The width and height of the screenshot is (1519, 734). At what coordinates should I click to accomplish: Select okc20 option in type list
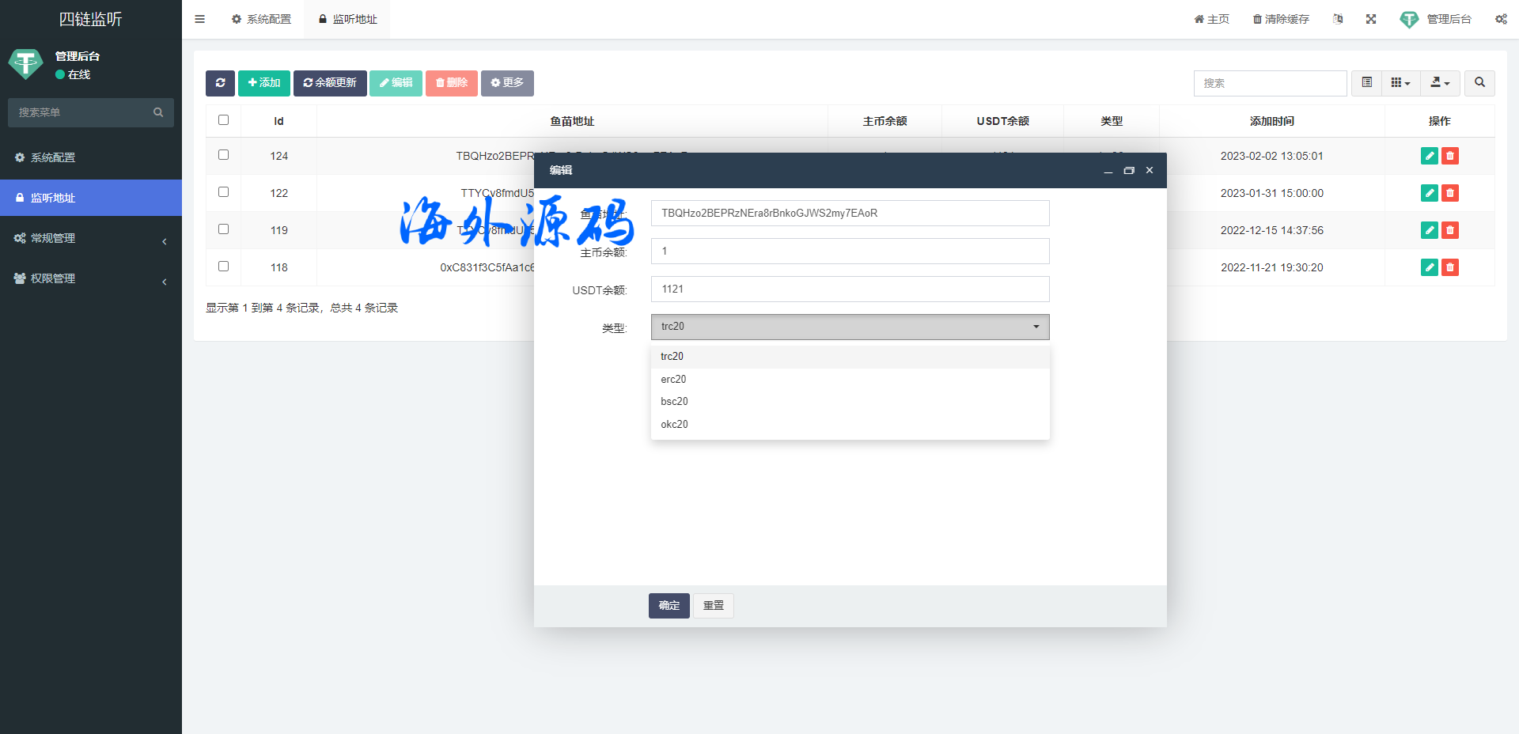(675, 425)
